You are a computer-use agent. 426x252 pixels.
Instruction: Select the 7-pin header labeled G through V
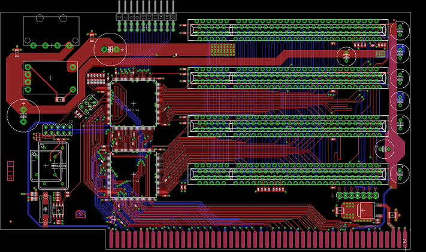(357, 195)
